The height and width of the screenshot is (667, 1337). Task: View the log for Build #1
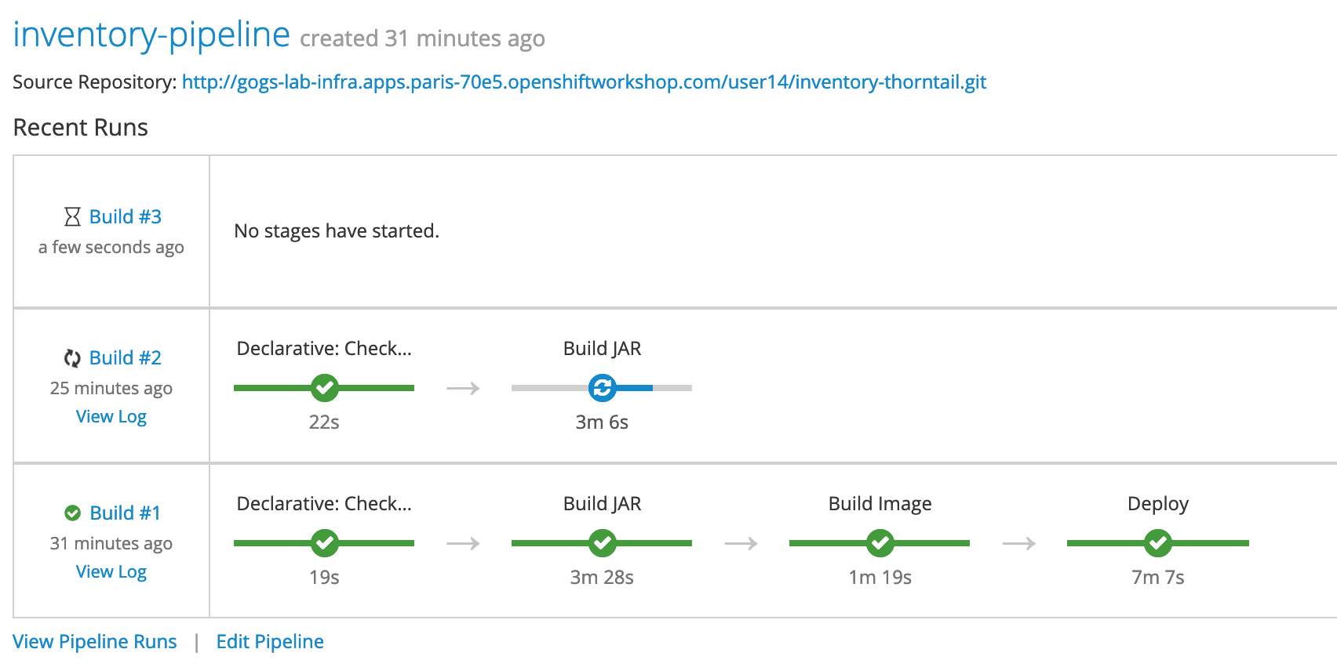point(111,572)
